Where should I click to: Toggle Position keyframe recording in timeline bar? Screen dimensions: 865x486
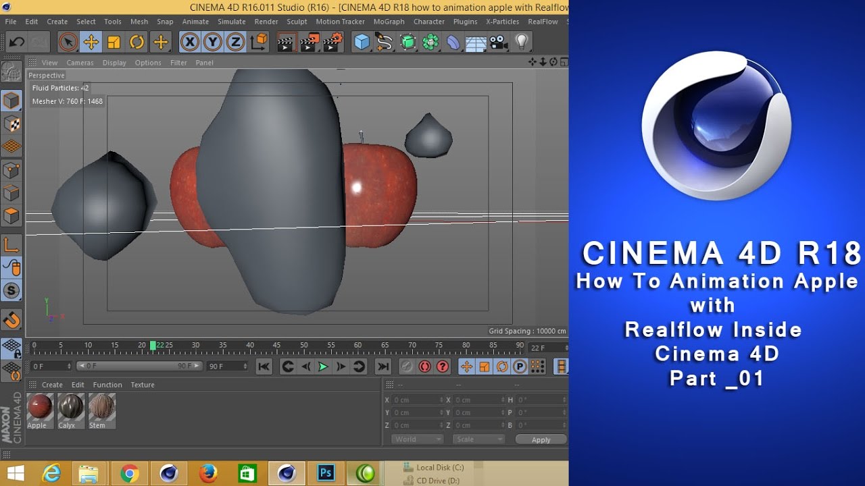(x=466, y=367)
